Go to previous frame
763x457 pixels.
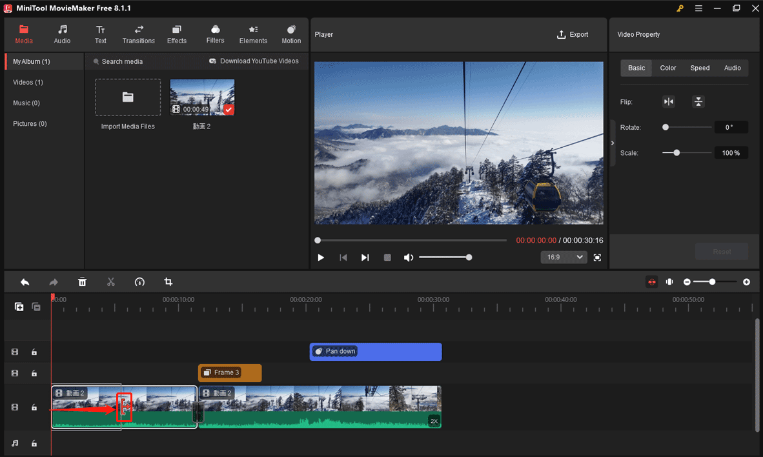pyautogui.click(x=343, y=258)
